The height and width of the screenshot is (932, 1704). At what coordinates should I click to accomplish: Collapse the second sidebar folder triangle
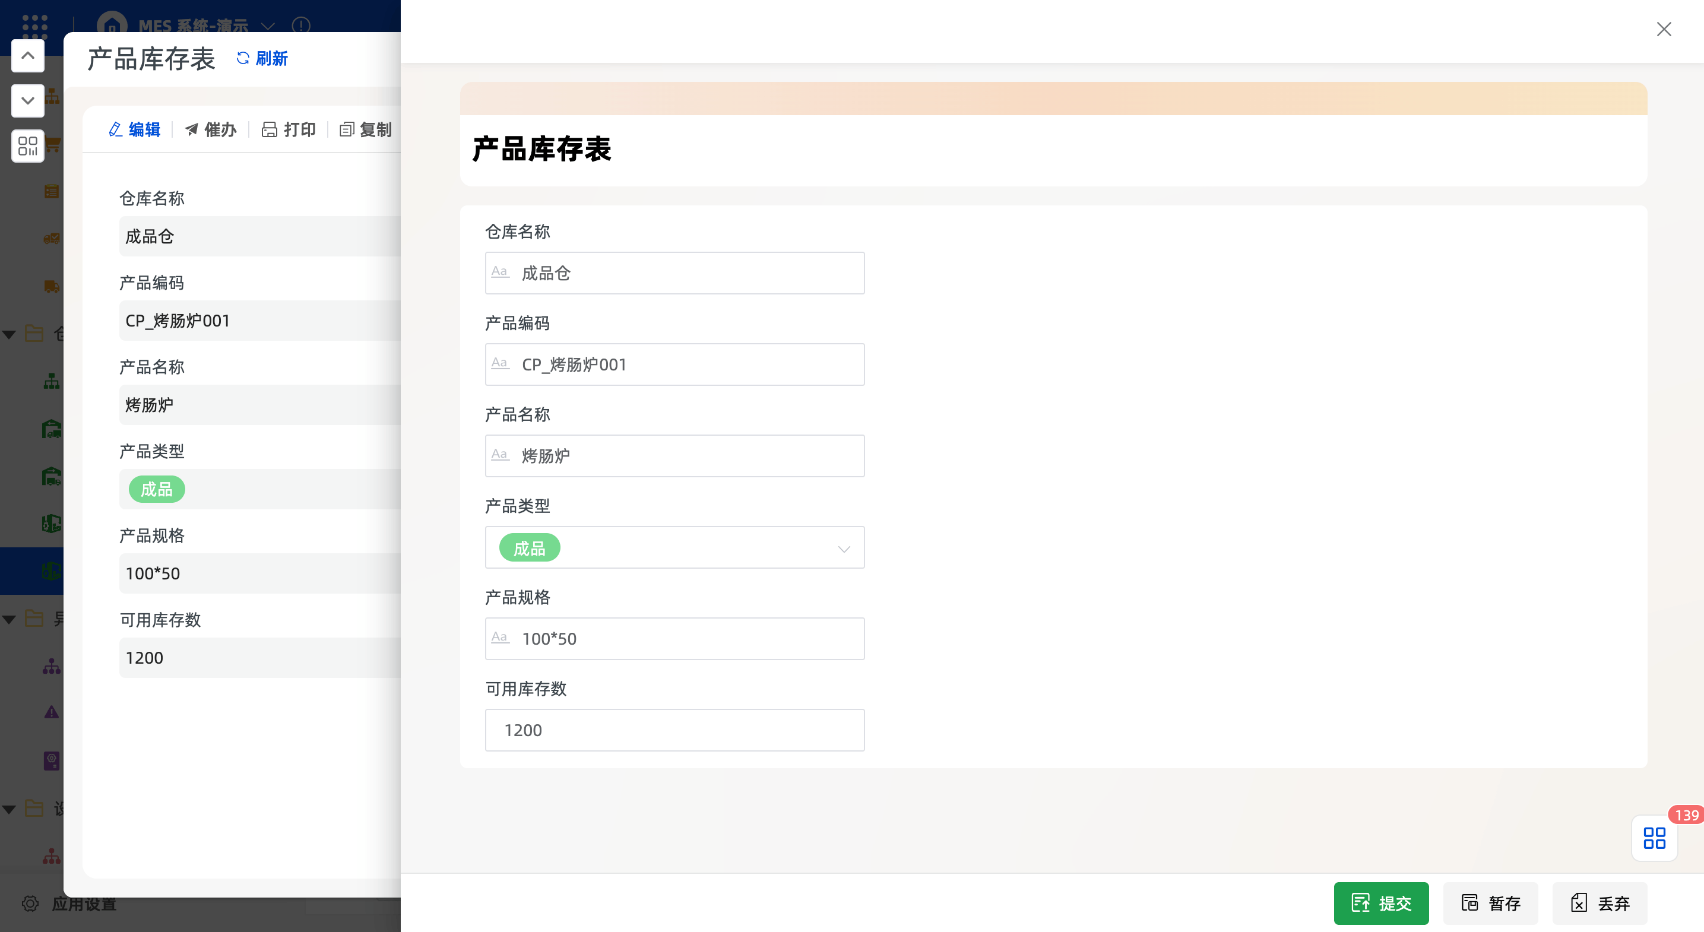[x=9, y=619]
